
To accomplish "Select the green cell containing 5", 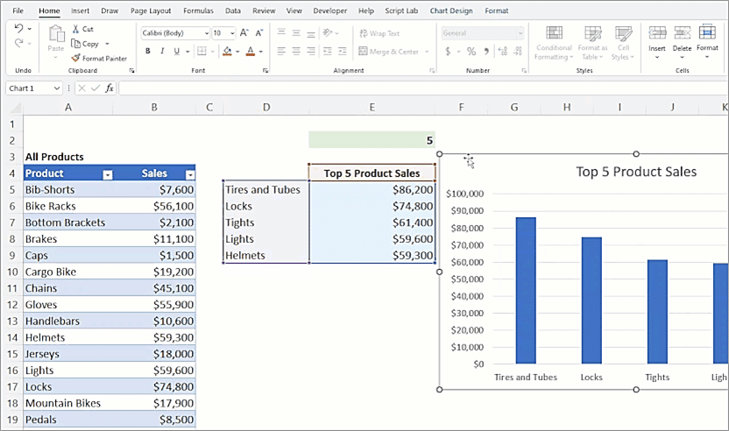I will pos(372,140).
